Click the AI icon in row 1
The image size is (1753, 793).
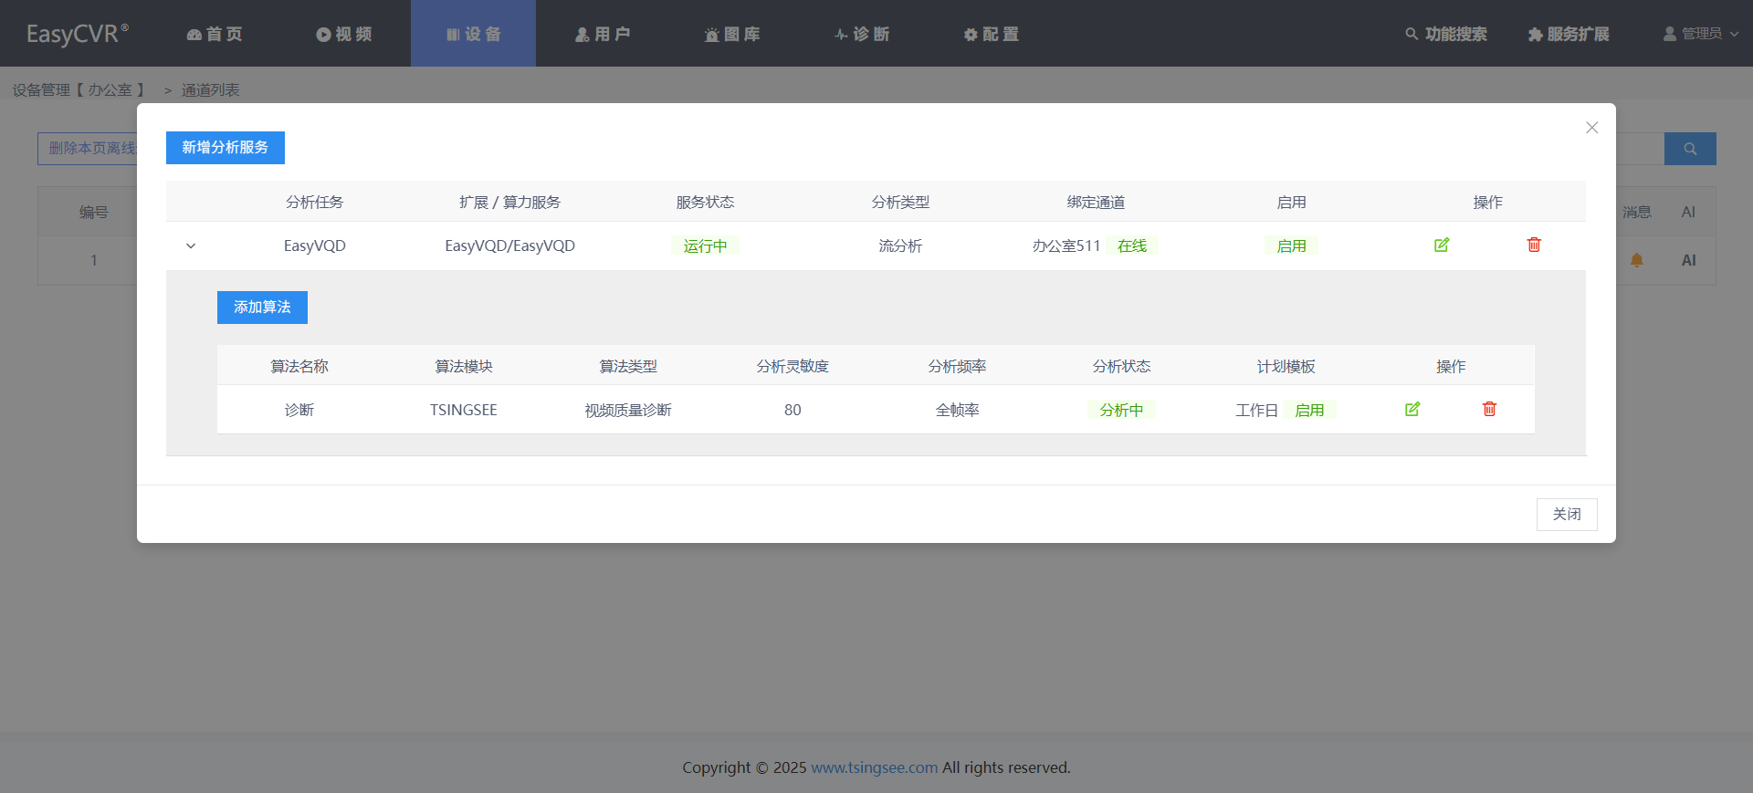point(1689,260)
